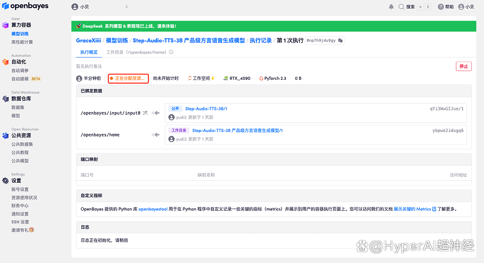The image size is (484, 263).
Task: Click the blue 工作目录 tag on the home row
Action: 179,131
